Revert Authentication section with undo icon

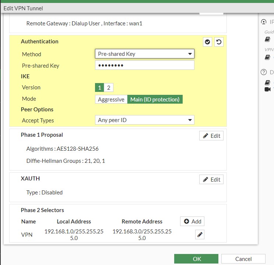[219, 42]
